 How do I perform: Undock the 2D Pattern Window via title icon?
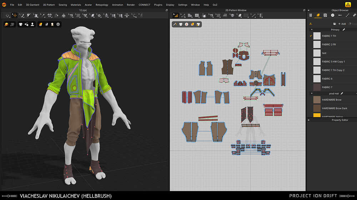coord(304,10)
